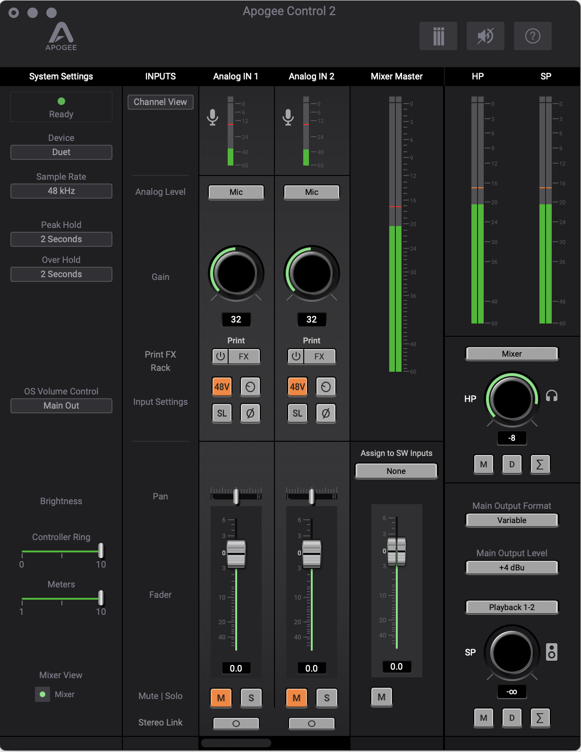Click gain value field 32 of Analog IN 2
581x752 pixels.
(312, 320)
